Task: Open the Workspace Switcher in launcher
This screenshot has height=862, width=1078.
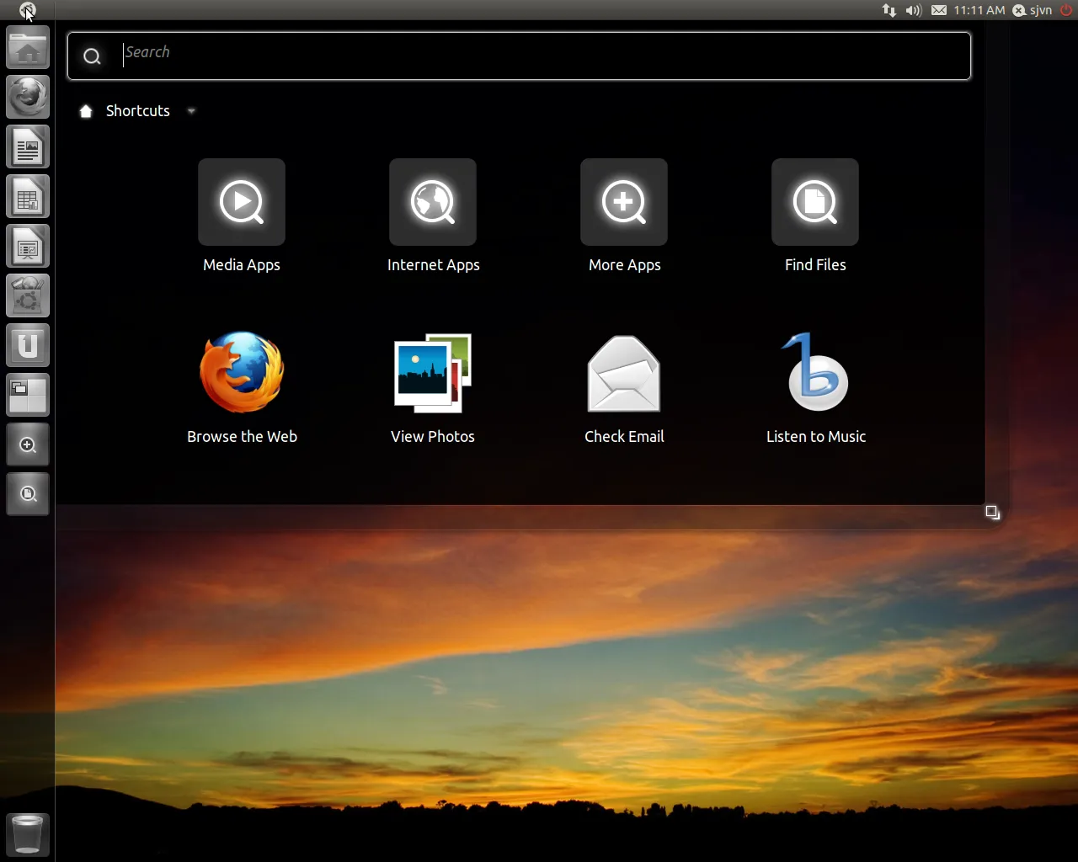Action: click(28, 396)
